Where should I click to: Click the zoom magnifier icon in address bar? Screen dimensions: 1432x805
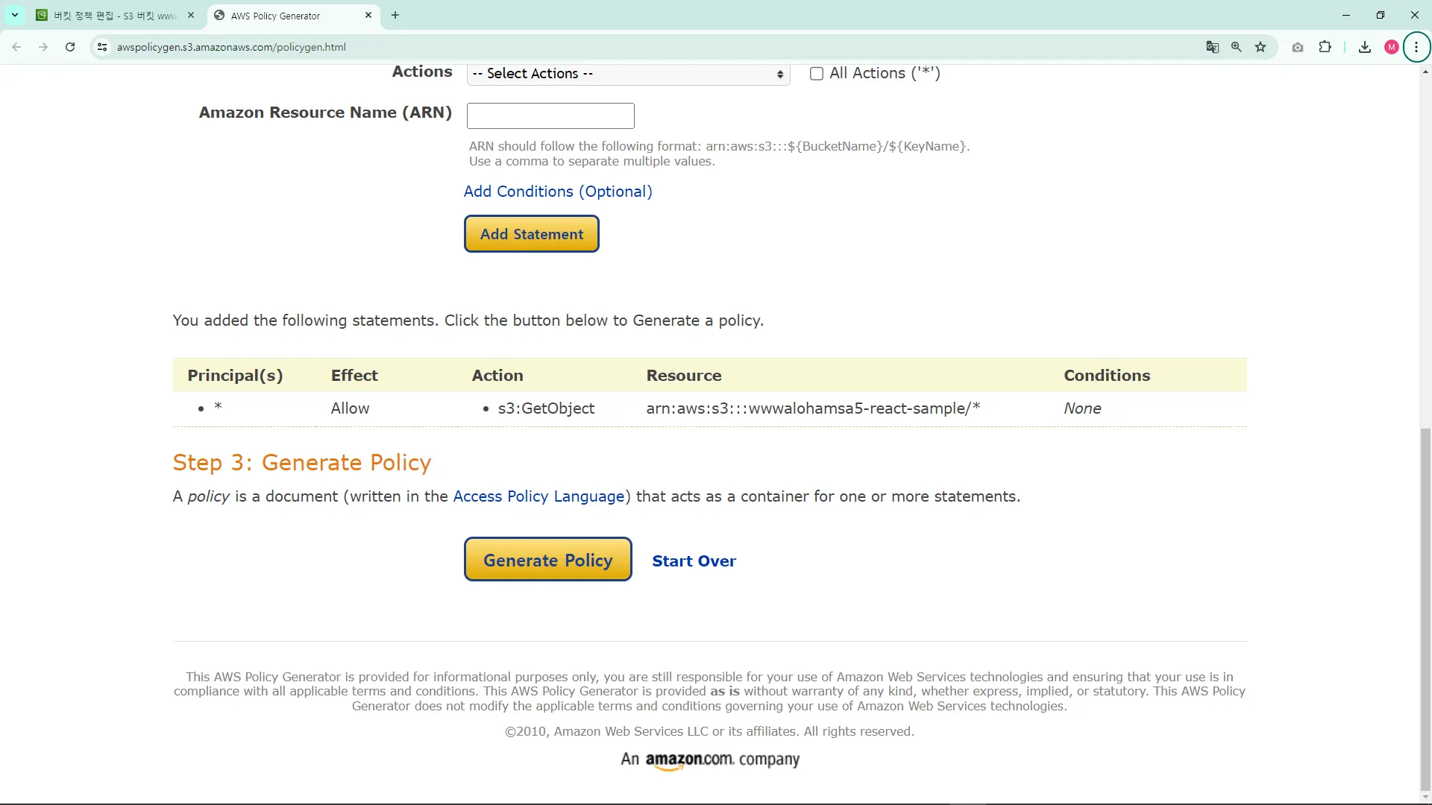tap(1237, 47)
